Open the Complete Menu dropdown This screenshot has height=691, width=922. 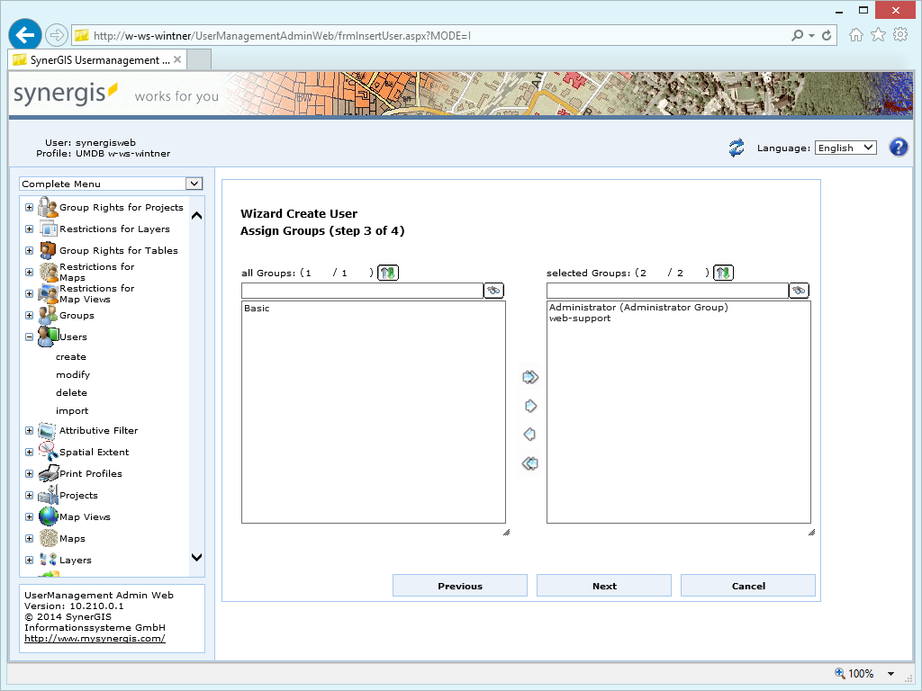[x=193, y=184]
